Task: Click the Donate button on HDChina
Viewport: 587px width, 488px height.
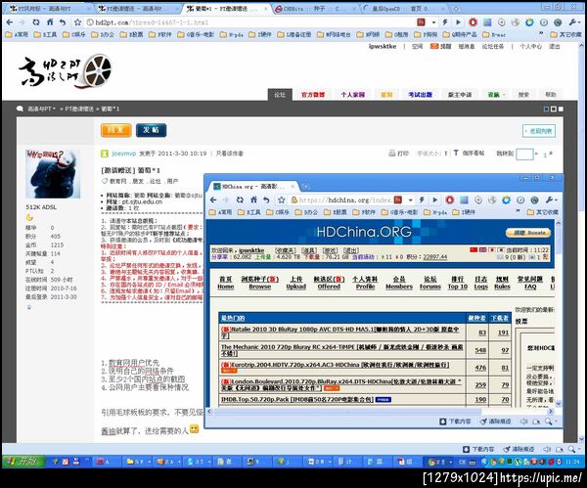Action: tap(528, 233)
